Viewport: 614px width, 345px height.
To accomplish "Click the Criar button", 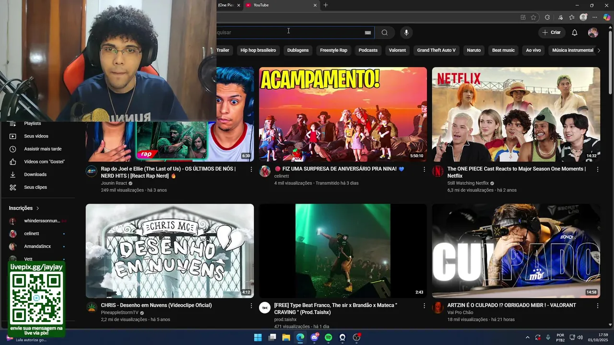I will point(551,33).
